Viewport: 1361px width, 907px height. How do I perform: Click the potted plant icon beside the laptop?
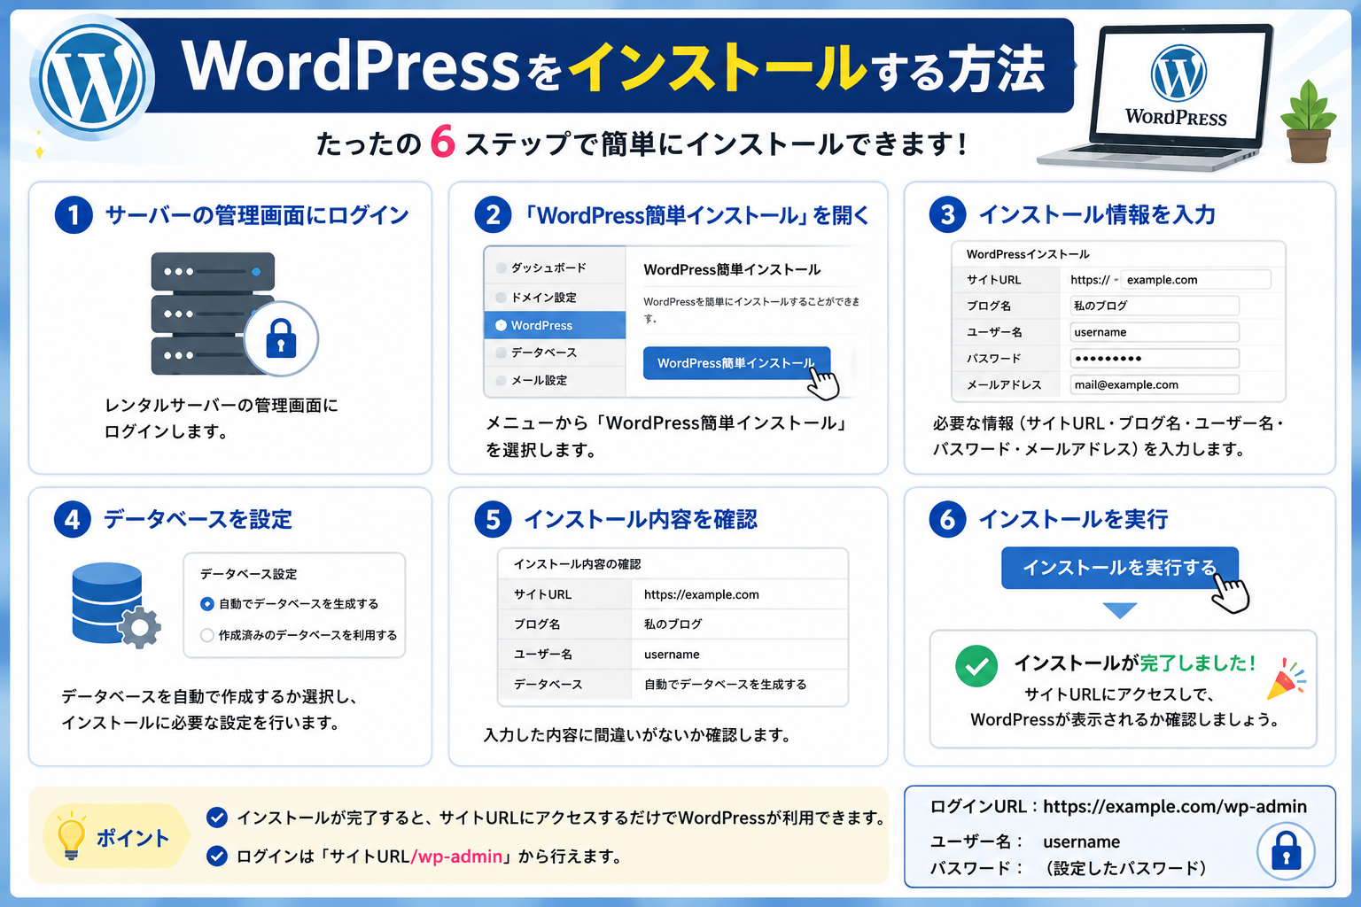click(1308, 123)
